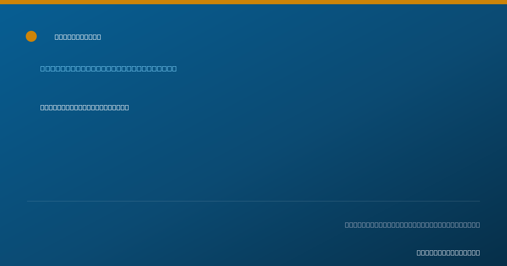
Task: Click the right end of the divider line
Action: click(x=480, y=201)
